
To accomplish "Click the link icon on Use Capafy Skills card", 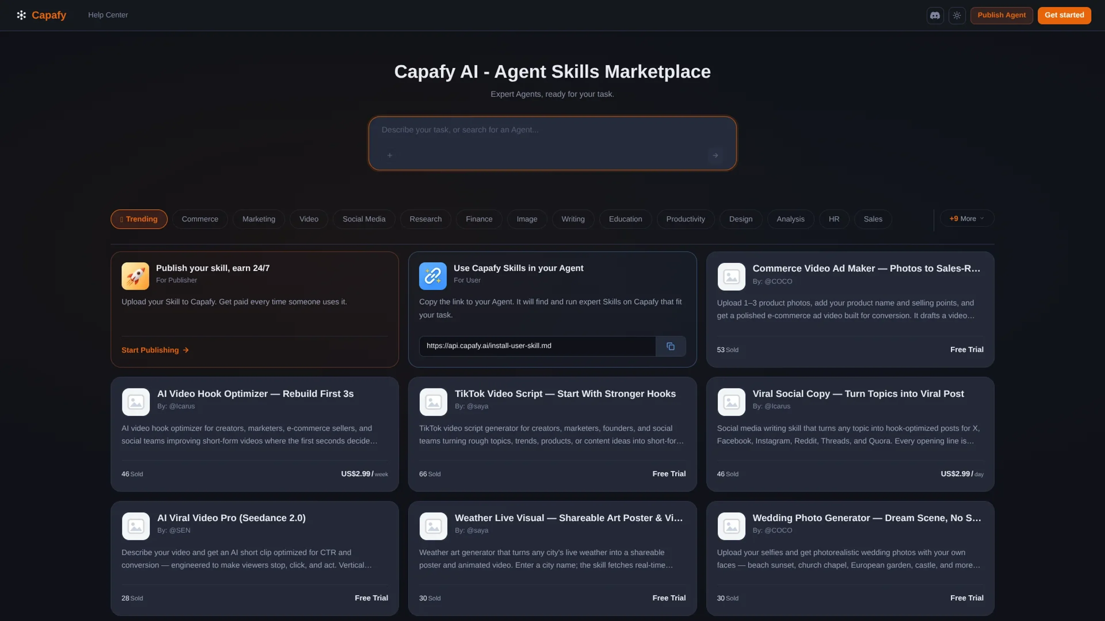I will coord(433,276).
